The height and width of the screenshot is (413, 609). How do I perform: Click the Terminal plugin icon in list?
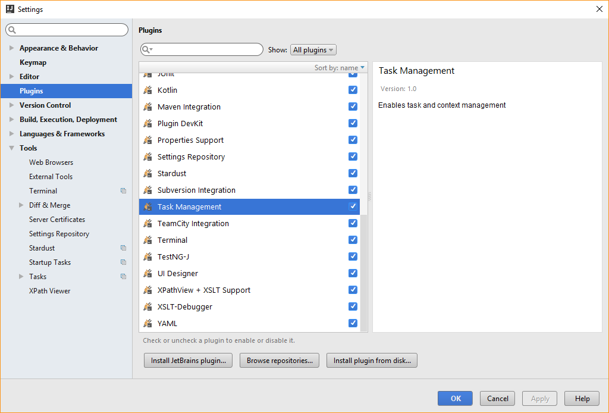click(147, 240)
